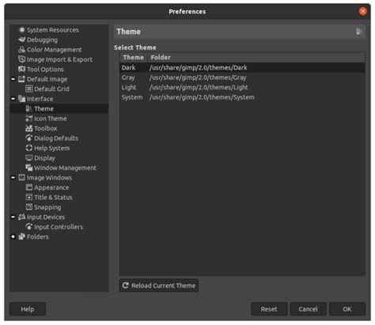This screenshot has height=325, width=375.
Task: Collapse the Interface tree node
Action: pos(13,99)
